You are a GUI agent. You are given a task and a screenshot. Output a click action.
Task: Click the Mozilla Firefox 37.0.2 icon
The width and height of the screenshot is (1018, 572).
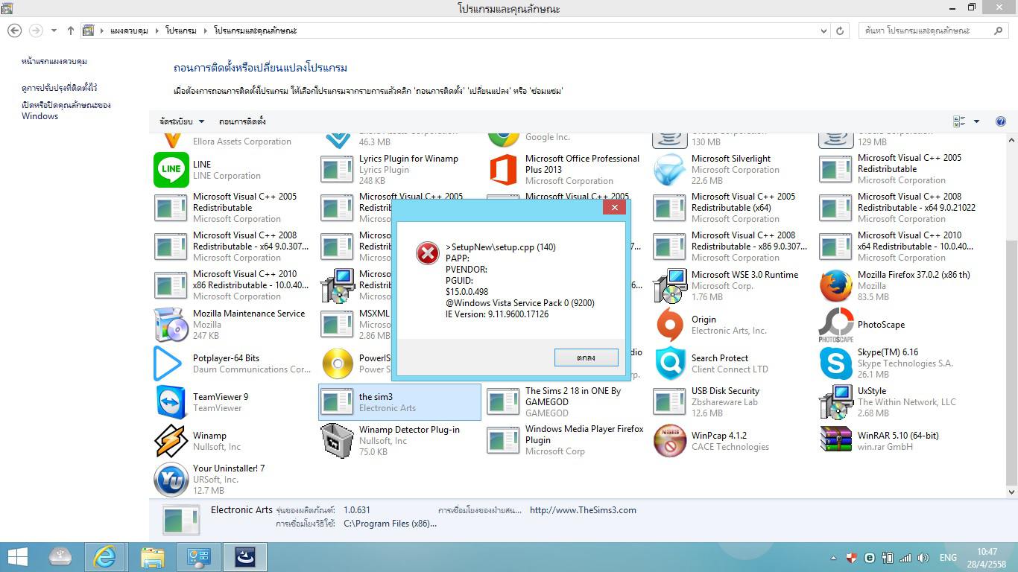point(835,286)
